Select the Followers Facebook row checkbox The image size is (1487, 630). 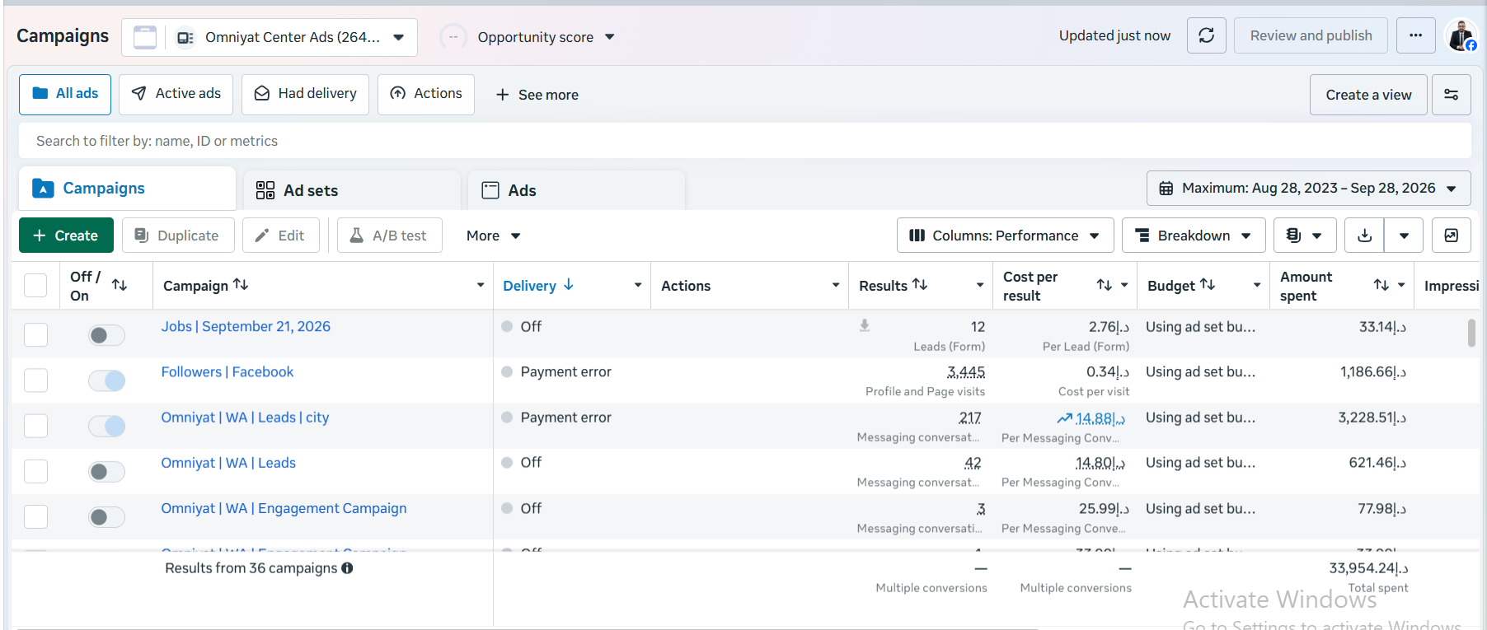pos(35,380)
